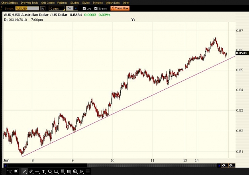Click the 7:00pm time readout
Screen dimensions: 249x175
pyautogui.click(x=37, y=20)
